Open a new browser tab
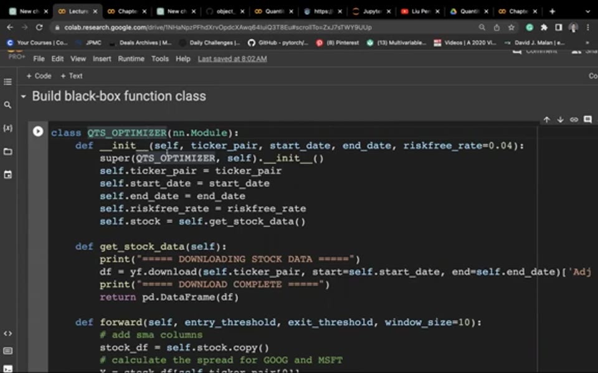This screenshot has width=598, height=373. pyautogui.click(x=552, y=11)
